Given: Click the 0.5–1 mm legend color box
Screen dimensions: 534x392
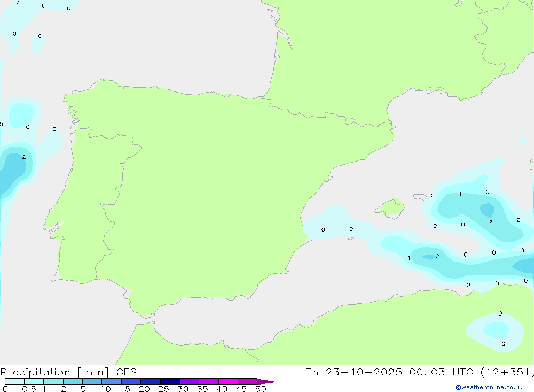Looking at the screenshot, I should 34,381.
